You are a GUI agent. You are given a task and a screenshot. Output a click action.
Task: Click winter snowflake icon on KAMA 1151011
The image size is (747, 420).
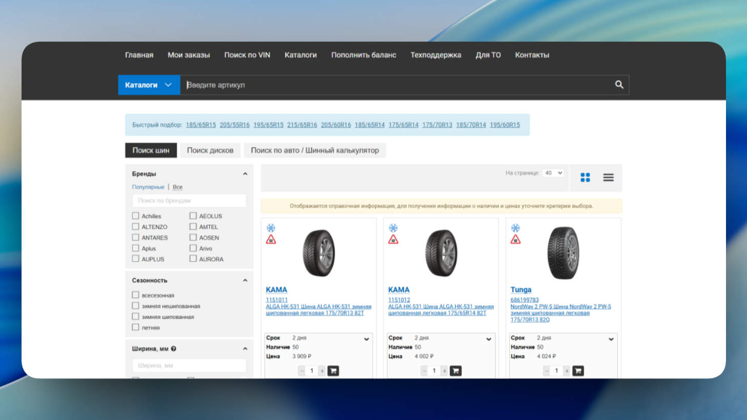[271, 228]
